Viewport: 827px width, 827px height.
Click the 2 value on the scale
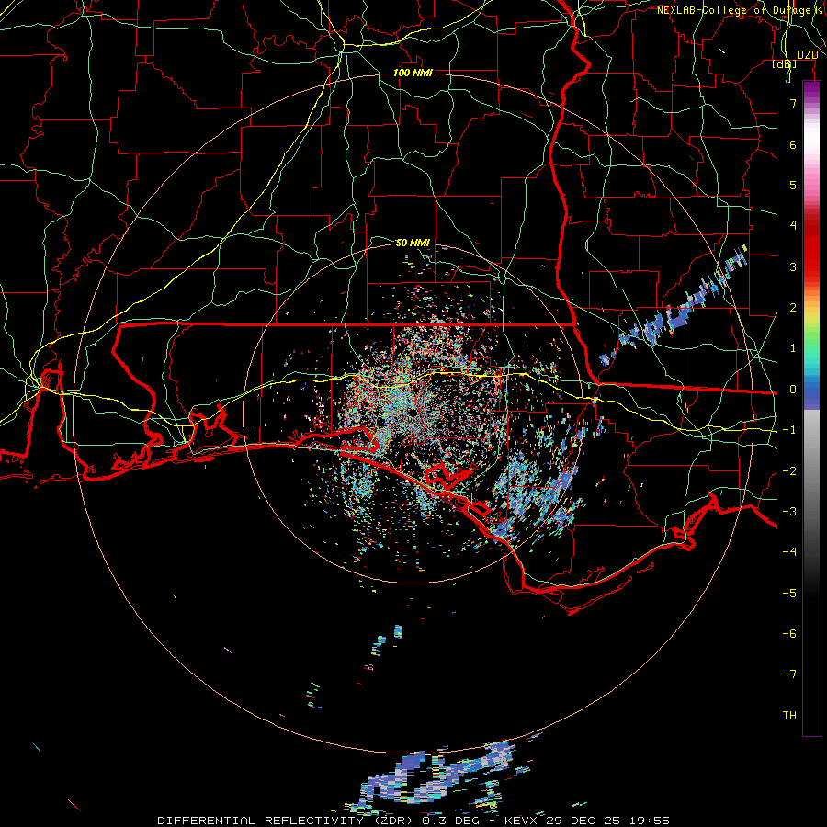[x=793, y=308]
